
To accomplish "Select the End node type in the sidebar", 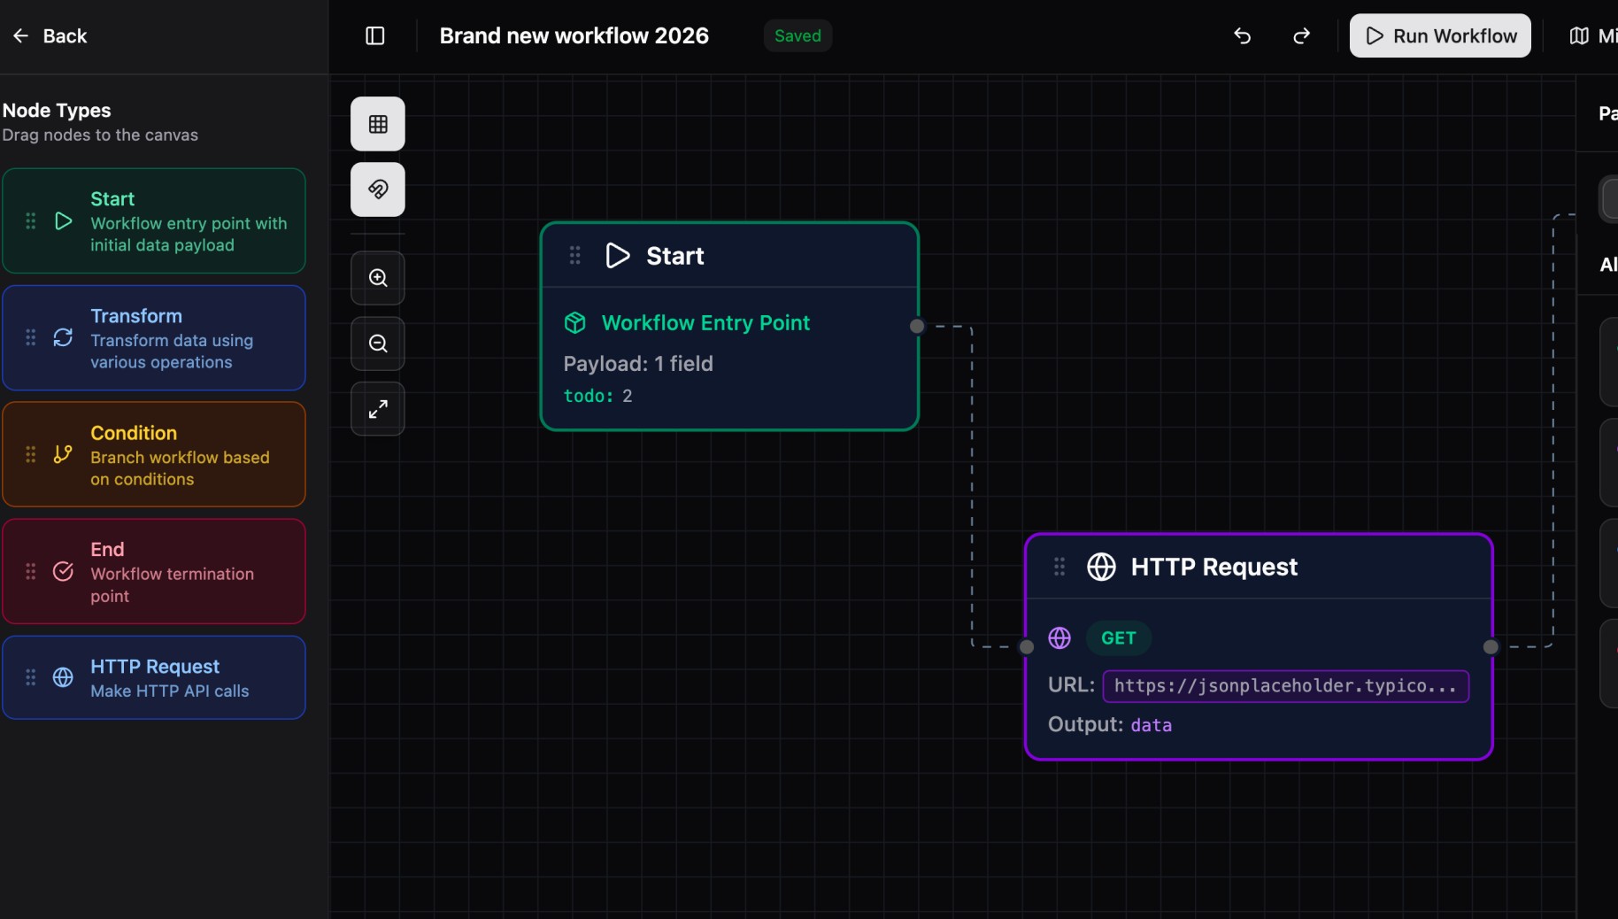I will (154, 571).
